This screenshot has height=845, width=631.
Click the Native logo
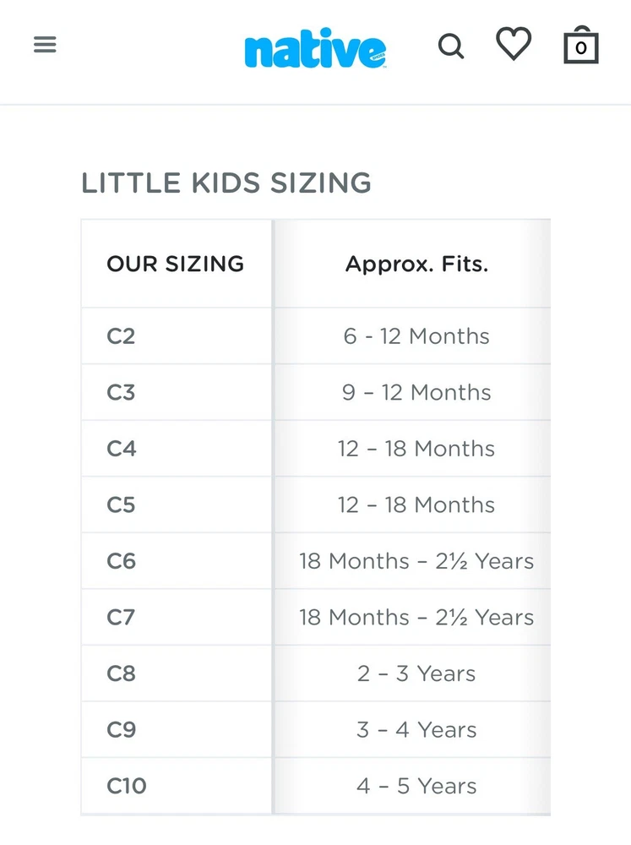point(315,50)
